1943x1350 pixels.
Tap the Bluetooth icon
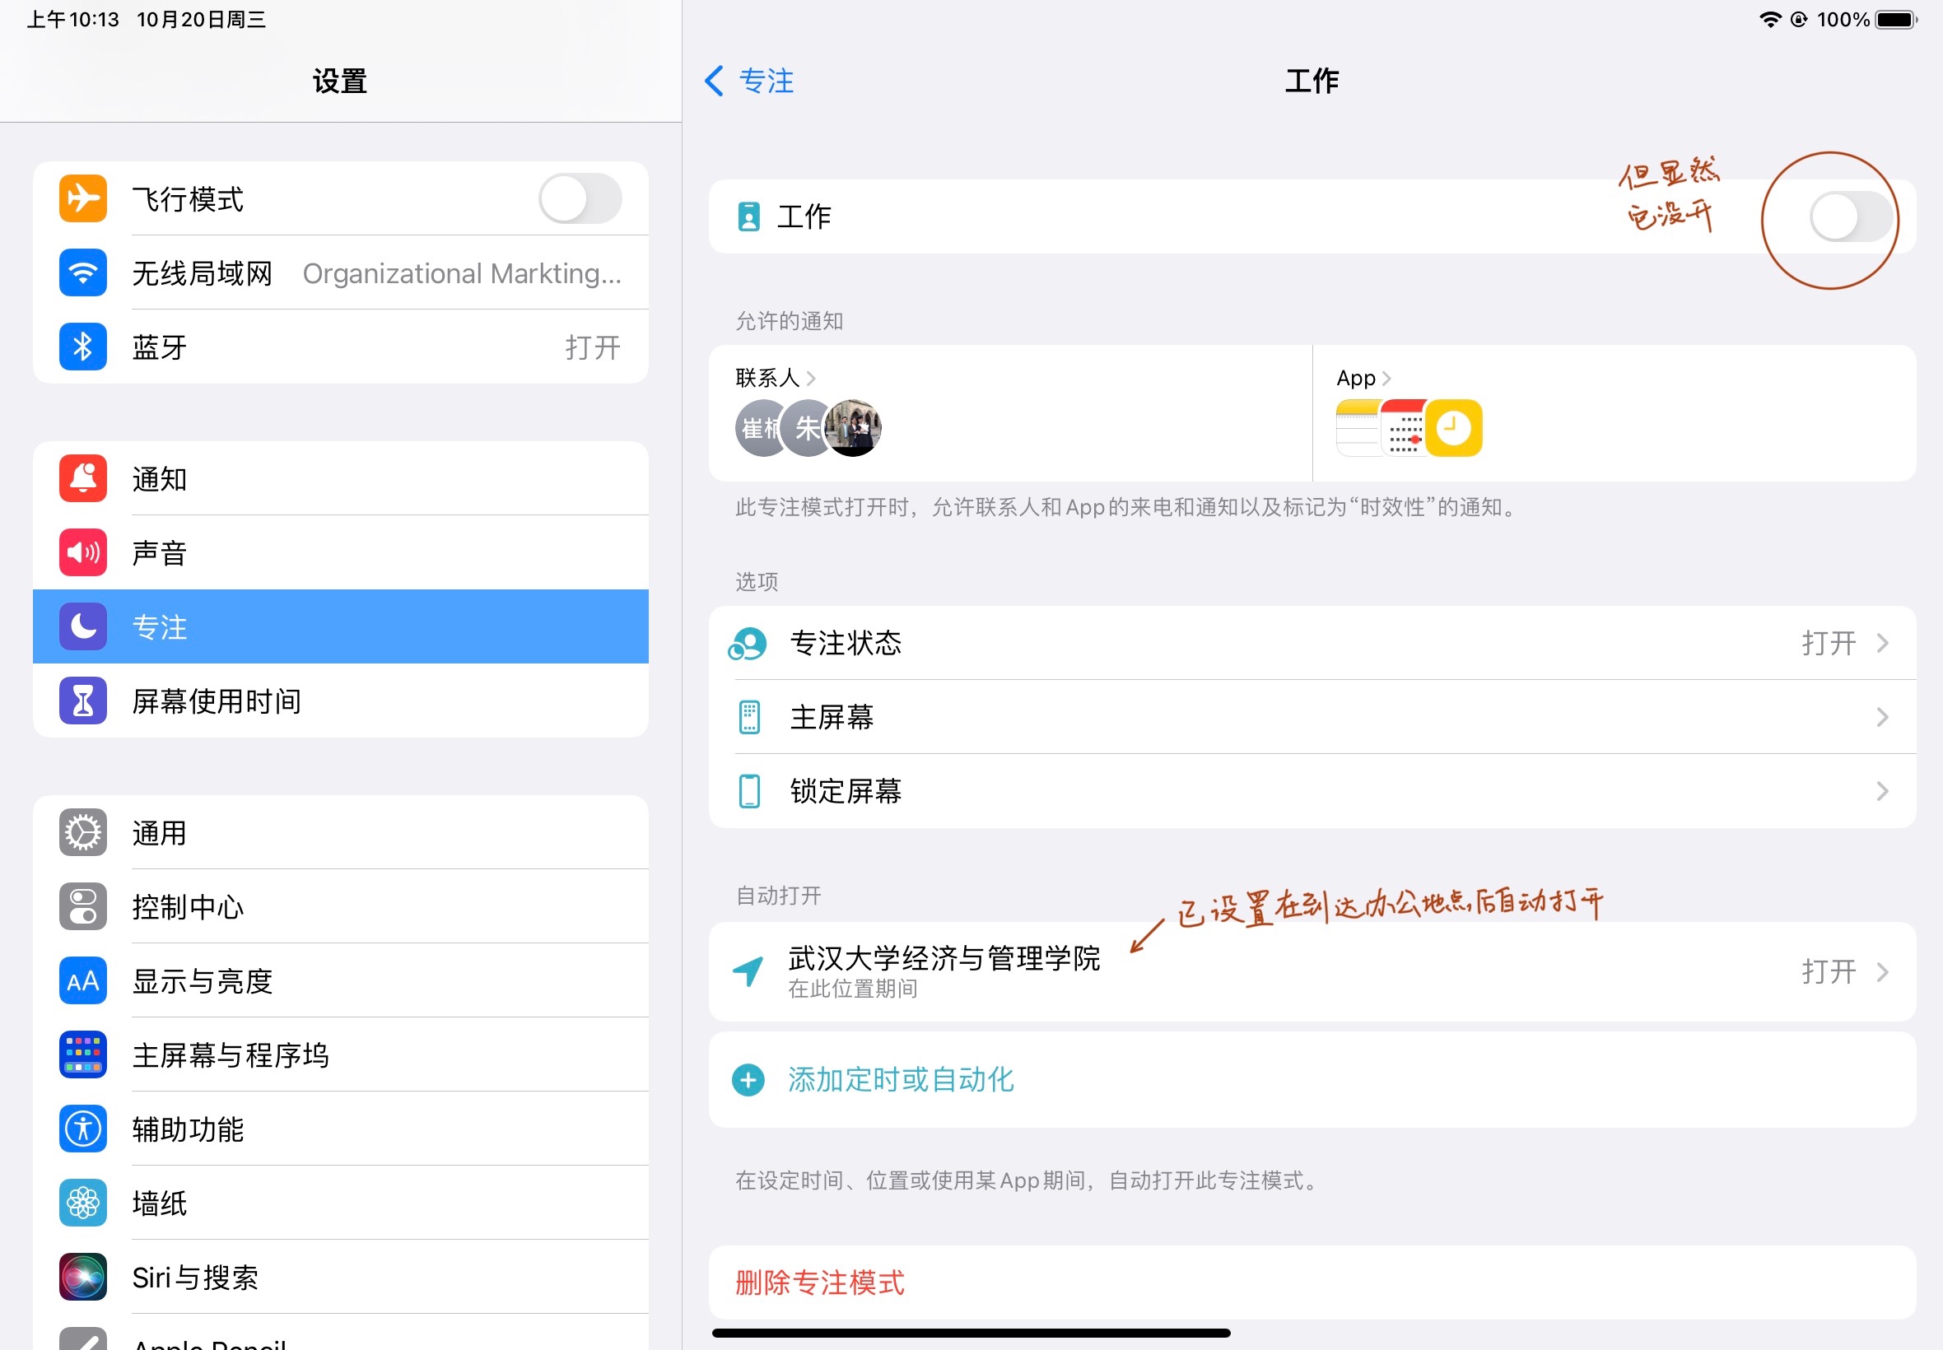[x=83, y=347]
